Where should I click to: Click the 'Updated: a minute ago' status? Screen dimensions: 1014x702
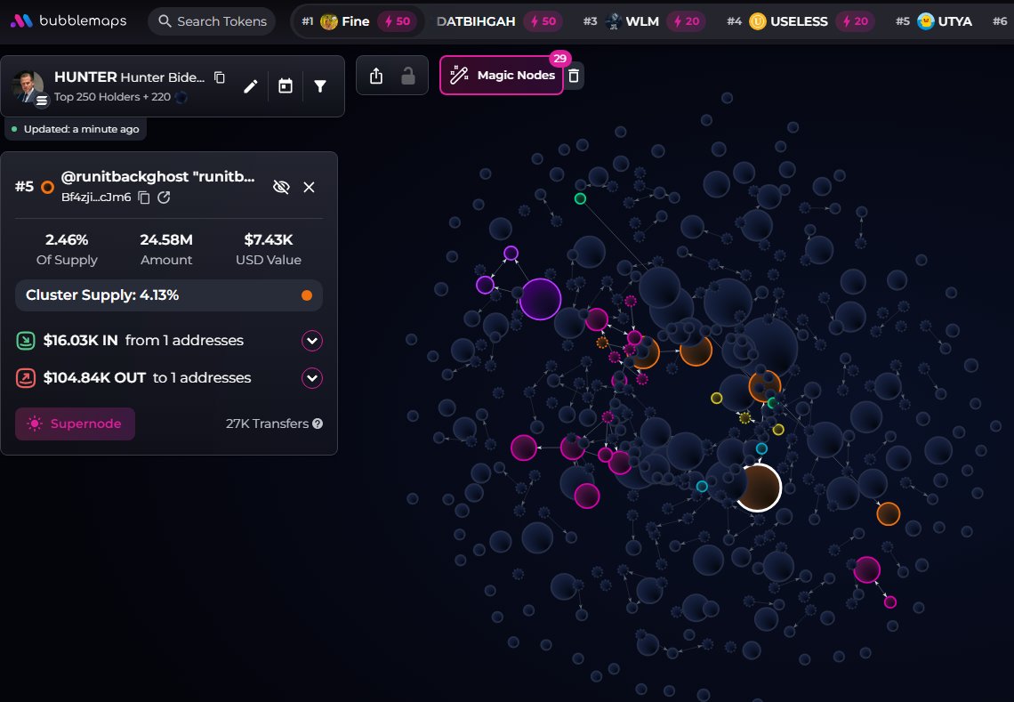click(x=76, y=129)
